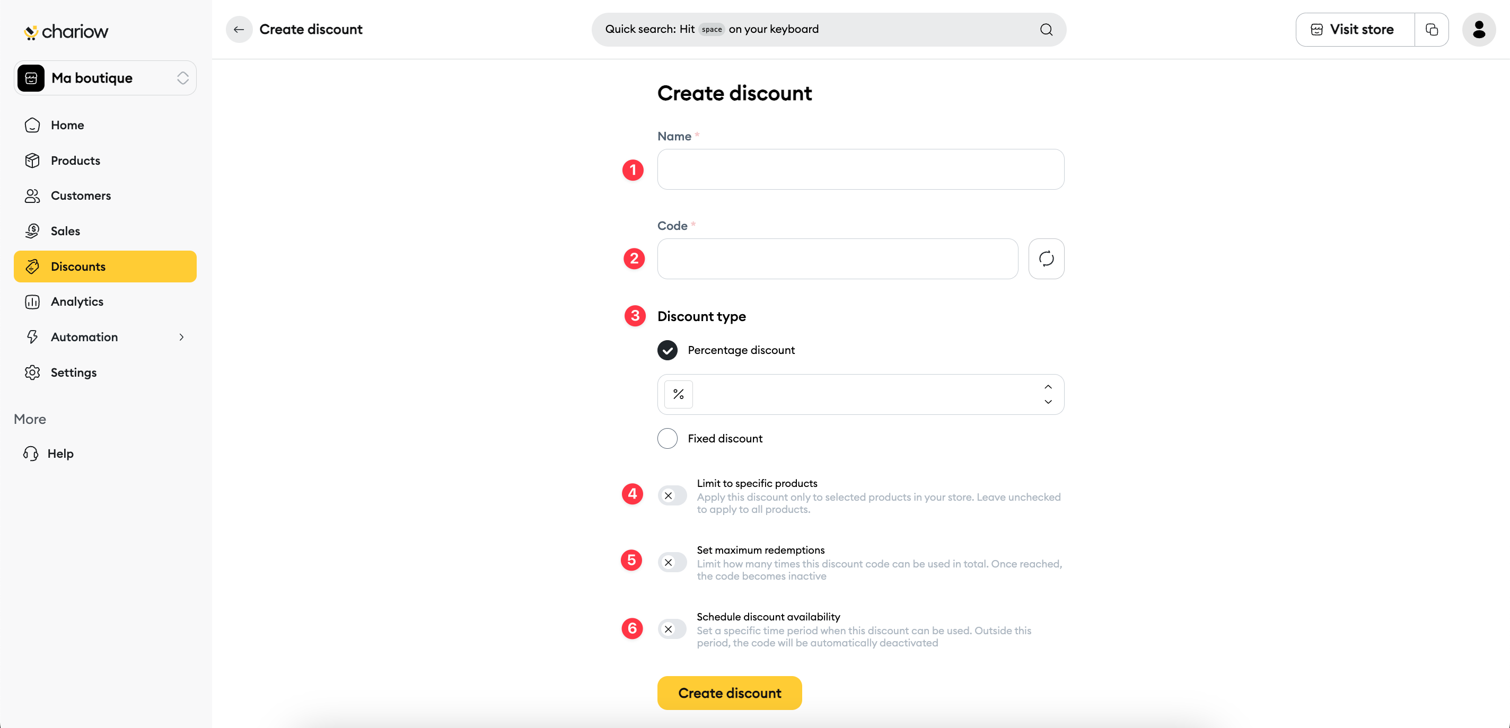
Task: Click the quick search magnifier icon
Action: point(1046,29)
